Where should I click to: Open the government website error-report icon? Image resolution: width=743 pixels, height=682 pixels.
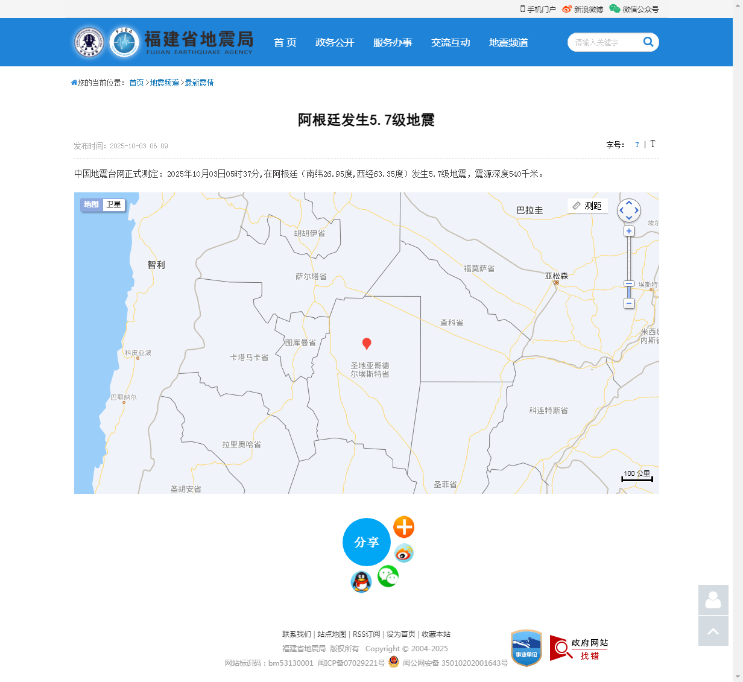pos(579,648)
